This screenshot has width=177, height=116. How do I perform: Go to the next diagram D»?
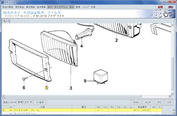pyautogui.click(x=169, y=102)
